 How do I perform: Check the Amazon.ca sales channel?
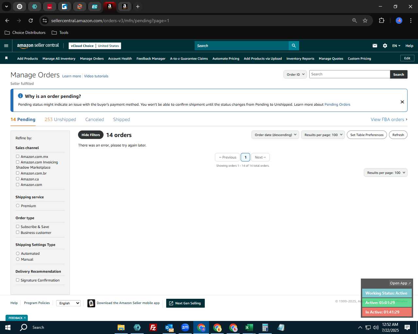click(18, 179)
